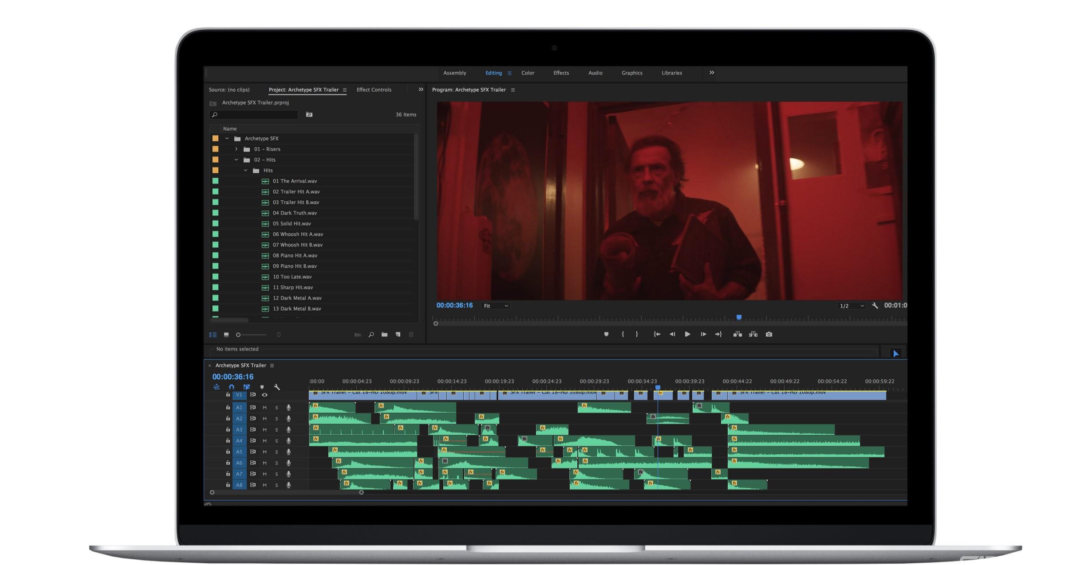Toggle timeline Snap magnet
The height and width of the screenshot is (565, 1065).
(x=231, y=387)
